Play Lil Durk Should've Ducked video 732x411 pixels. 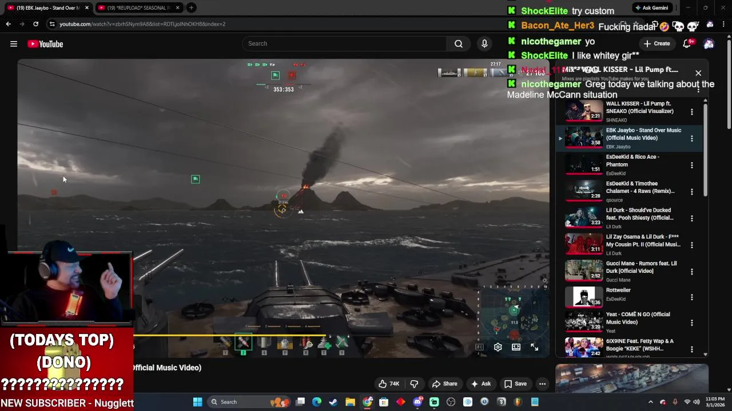pyautogui.click(x=584, y=218)
